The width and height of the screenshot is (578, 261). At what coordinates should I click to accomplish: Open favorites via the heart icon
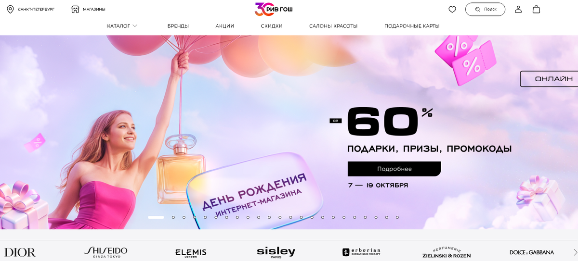coord(452,9)
